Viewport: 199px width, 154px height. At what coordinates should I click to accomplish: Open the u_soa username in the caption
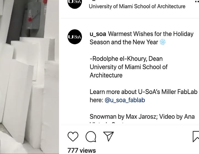click(x=98, y=34)
